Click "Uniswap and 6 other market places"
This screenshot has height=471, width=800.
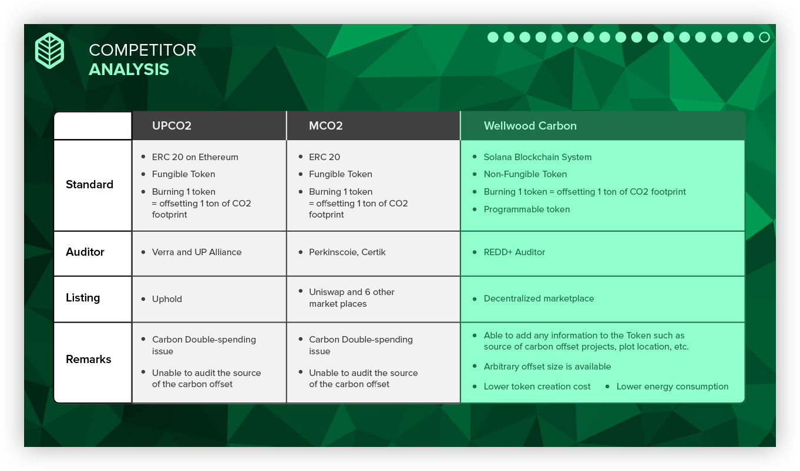(x=352, y=298)
